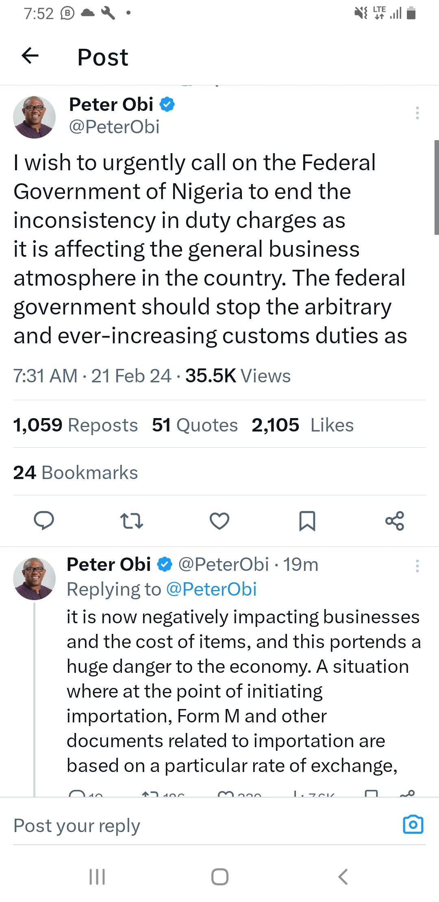The image size is (439, 902).
Task: Tap the repost arrows icon
Action: tap(132, 520)
